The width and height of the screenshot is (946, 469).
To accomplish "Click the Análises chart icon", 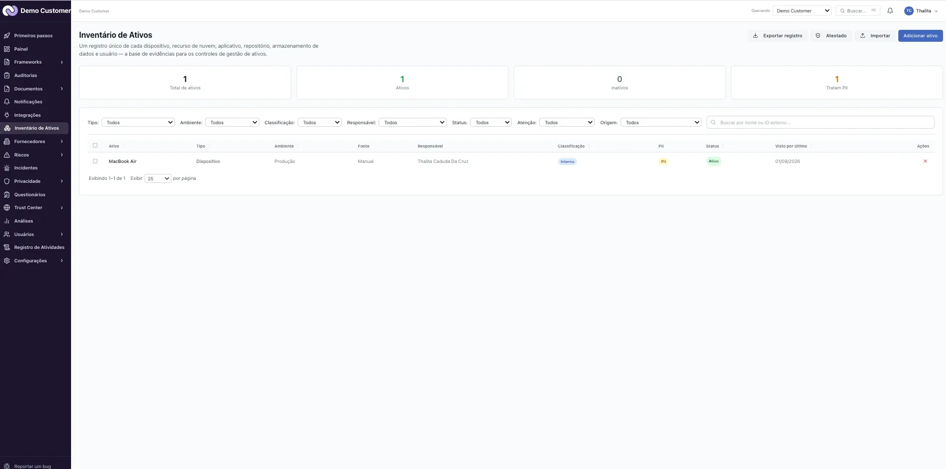I will pyautogui.click(x=7, y=221).
